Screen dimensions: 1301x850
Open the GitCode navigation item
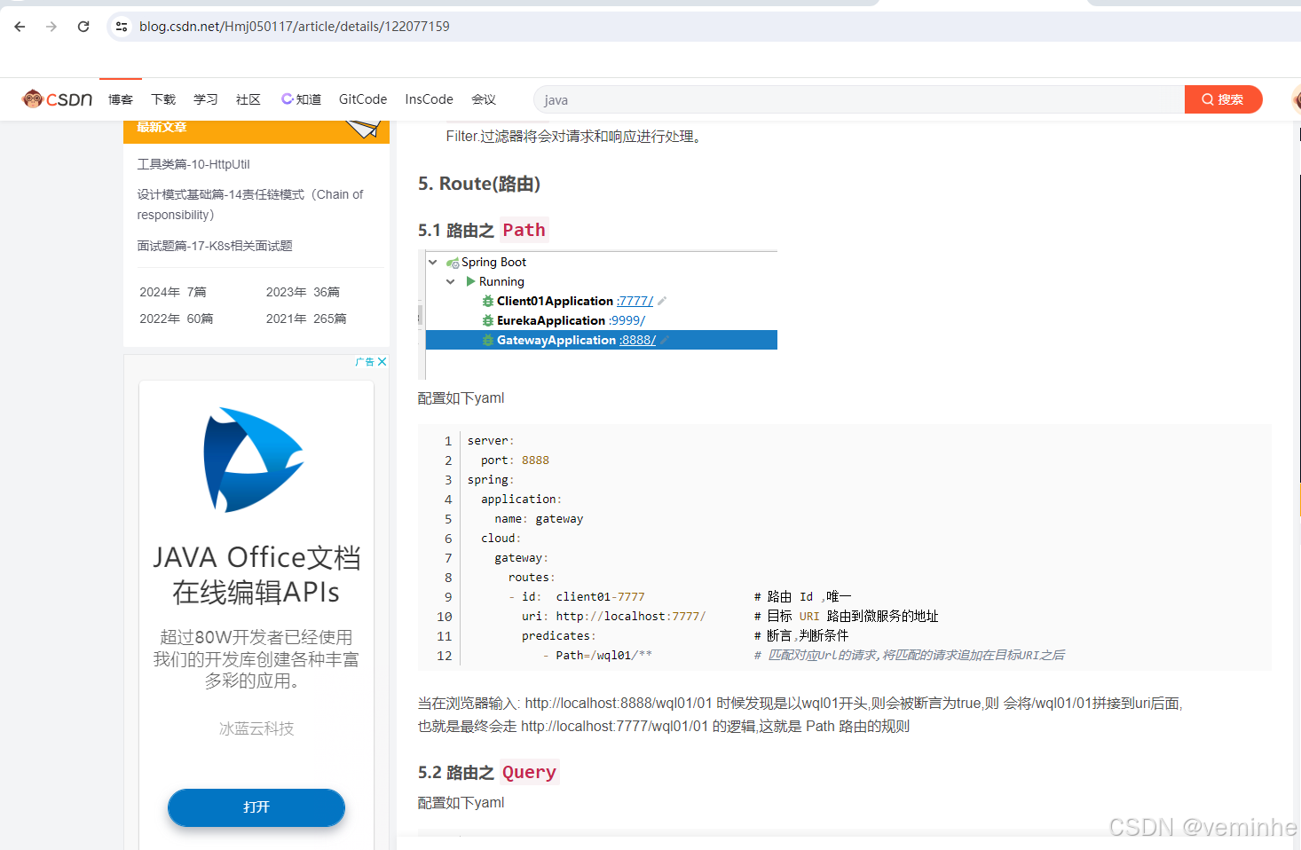(363, 99)
